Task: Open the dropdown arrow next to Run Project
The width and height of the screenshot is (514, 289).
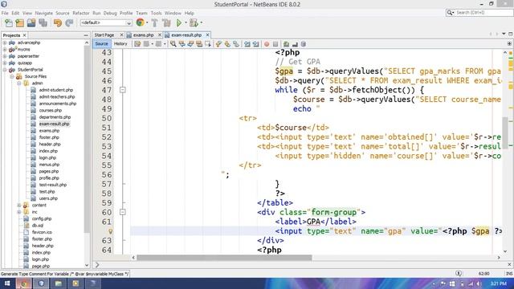Action: tap(186, 23)
